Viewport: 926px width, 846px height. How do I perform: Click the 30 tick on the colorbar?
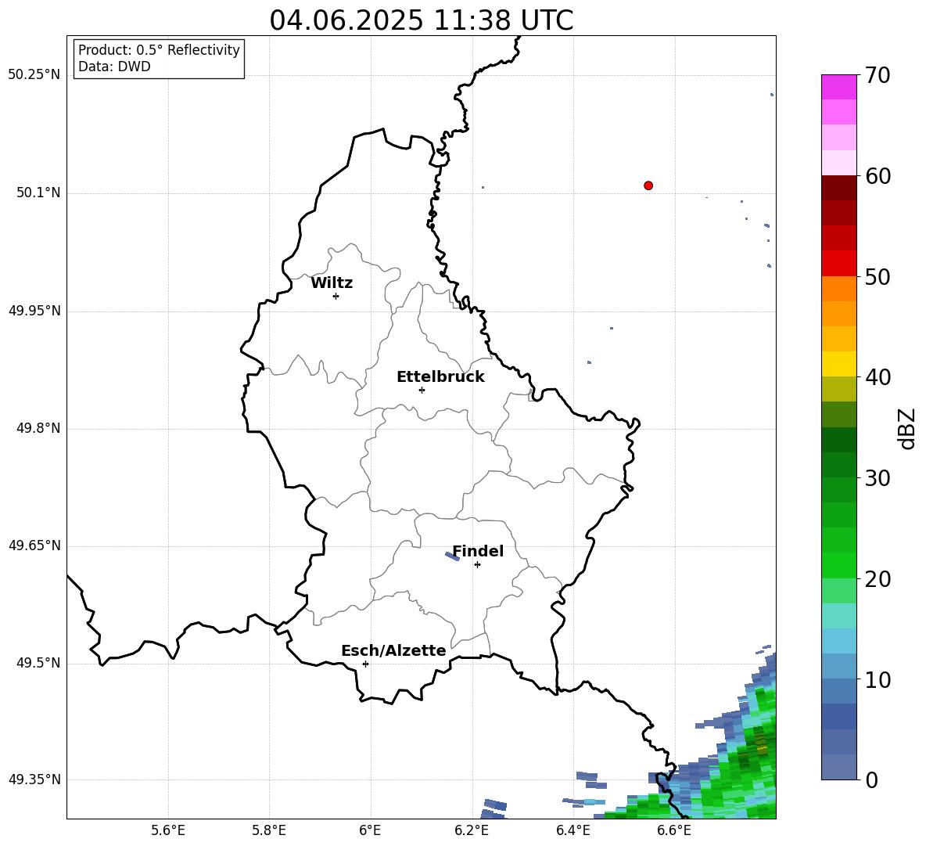click(878, 478)
